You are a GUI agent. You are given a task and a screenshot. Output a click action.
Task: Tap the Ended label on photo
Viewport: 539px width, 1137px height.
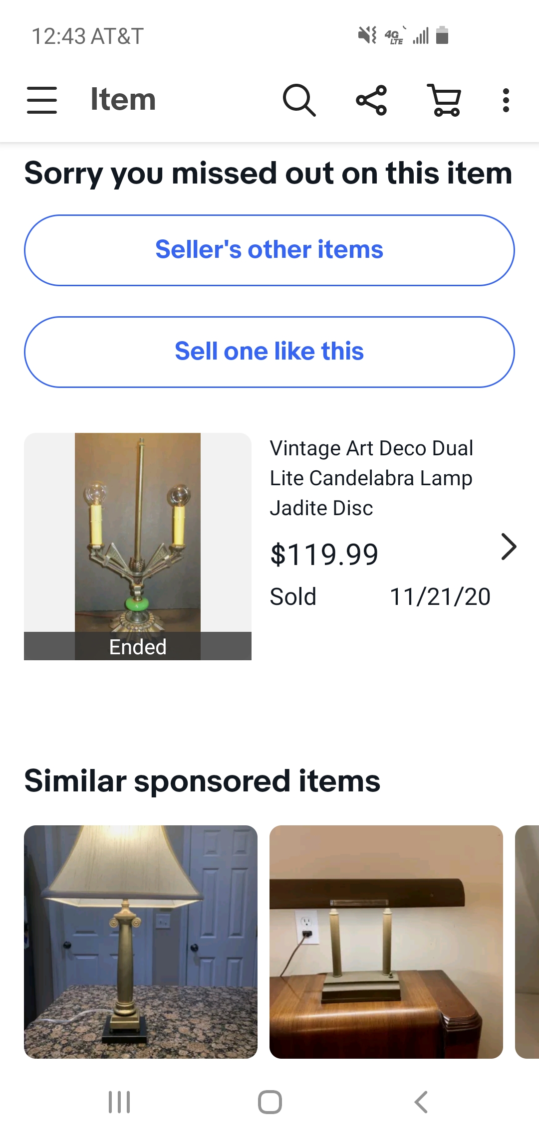pyautogui.click(x=138, y=647)
